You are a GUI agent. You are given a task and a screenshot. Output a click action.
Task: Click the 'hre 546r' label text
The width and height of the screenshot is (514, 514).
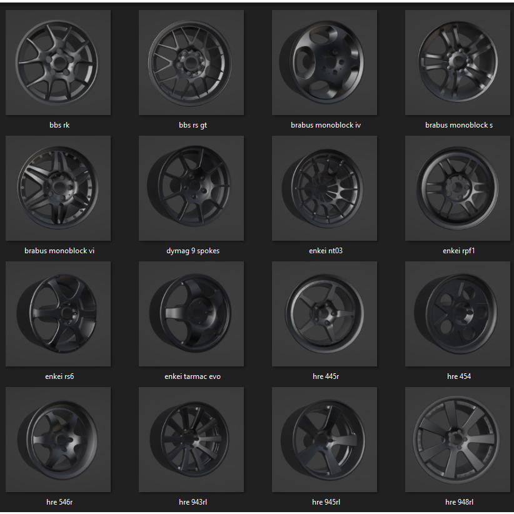[59, 502]
